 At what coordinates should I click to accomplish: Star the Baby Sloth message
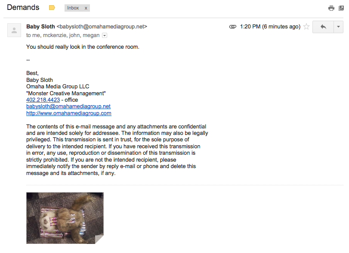click(306, 27)
